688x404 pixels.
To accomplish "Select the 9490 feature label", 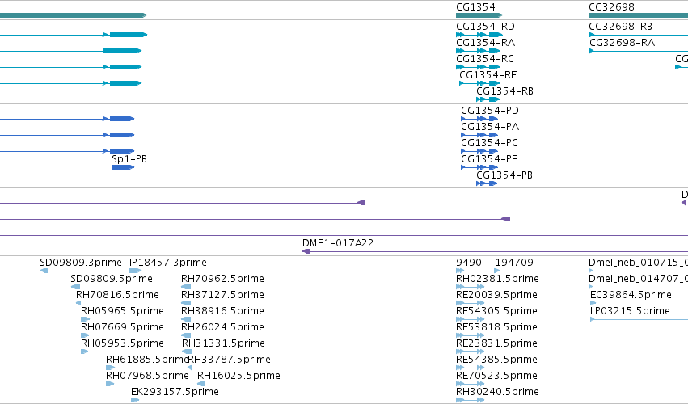I will [x=469, y=263].
